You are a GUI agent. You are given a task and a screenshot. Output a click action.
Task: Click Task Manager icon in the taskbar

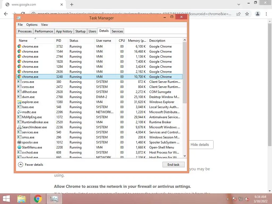point(54,199)
